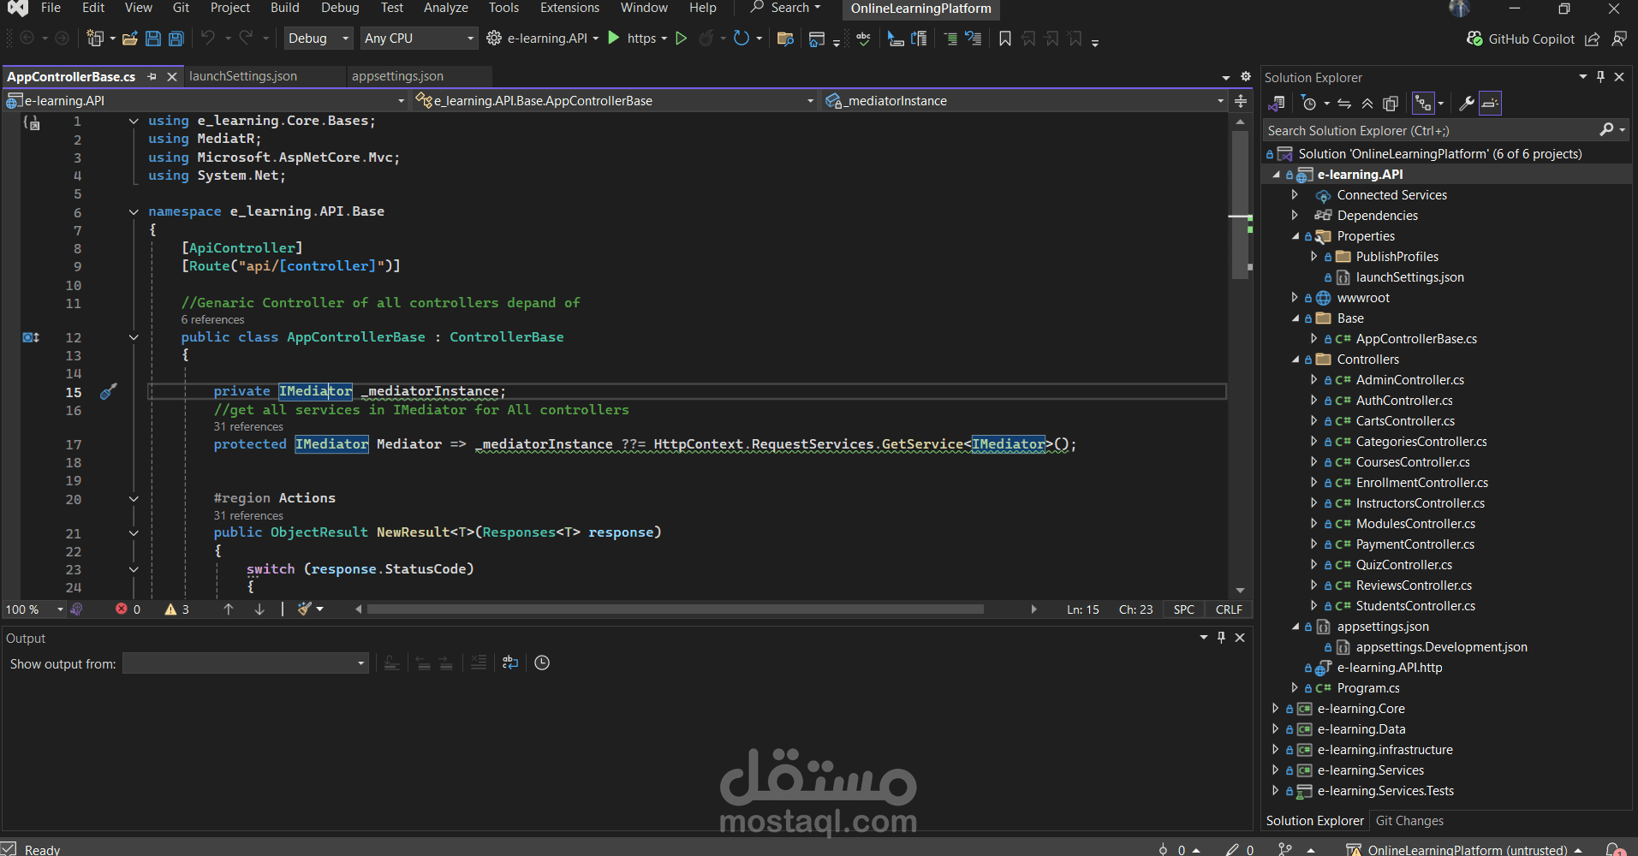Open AuthController.cs in Solution Explorer
The height and width of the screenshot is (856, 1638).
pos(1404,401)
